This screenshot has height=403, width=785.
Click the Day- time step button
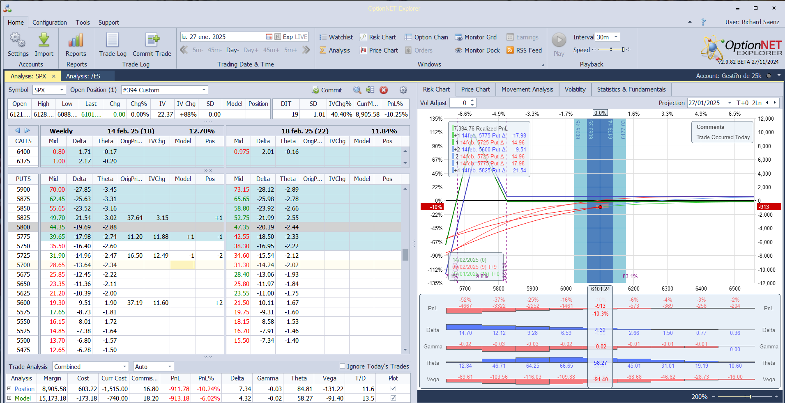233,50
